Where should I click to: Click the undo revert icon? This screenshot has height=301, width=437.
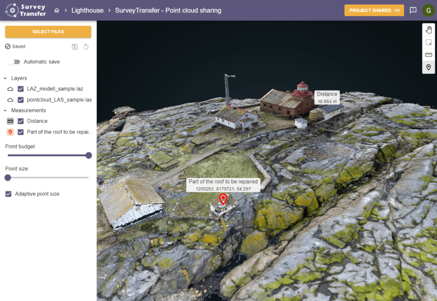pos(86,47)
